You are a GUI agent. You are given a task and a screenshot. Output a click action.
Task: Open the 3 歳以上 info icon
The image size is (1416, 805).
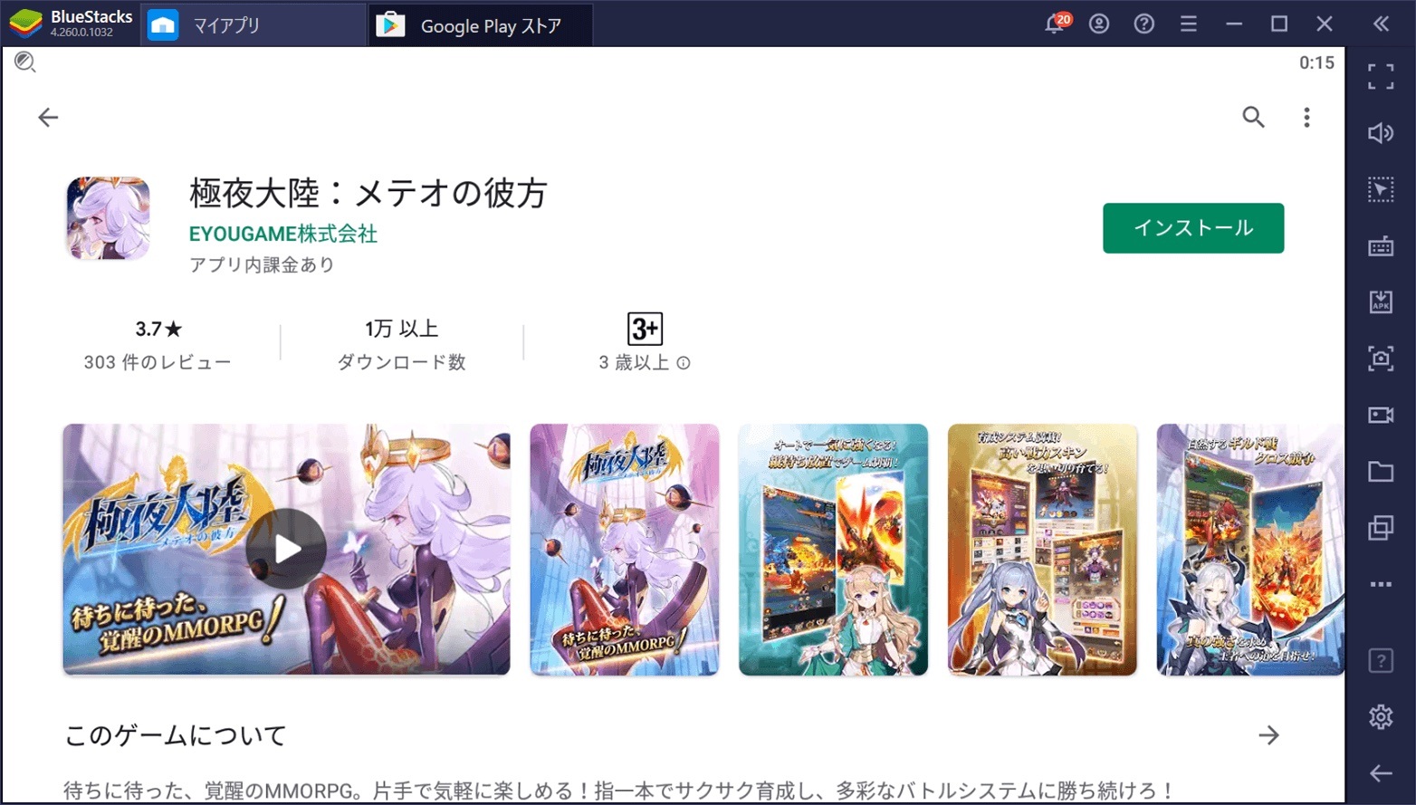[x=684, y=363]
